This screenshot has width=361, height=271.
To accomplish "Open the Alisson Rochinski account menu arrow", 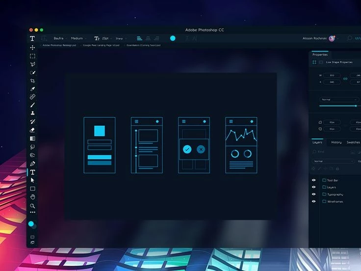I will 338,38.
